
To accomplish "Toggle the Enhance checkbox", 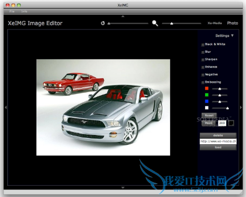I will pos(203,67).
